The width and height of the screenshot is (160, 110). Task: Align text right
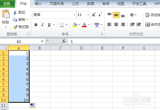(123, 25)
